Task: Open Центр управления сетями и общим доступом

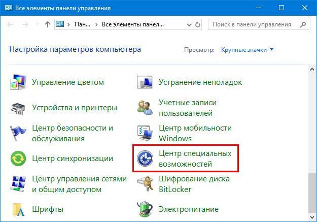Action: click(79, 184)
